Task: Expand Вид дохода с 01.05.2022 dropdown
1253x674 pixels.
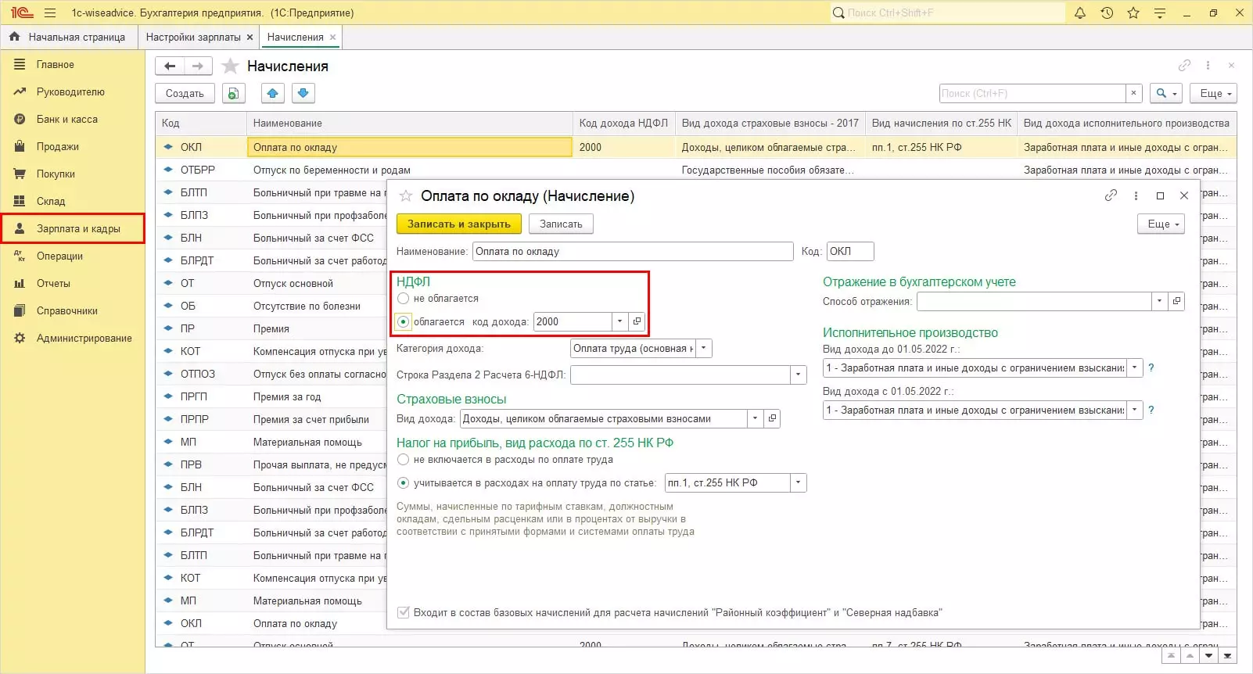Action: pyautogui.click(x=1135, y=410)
